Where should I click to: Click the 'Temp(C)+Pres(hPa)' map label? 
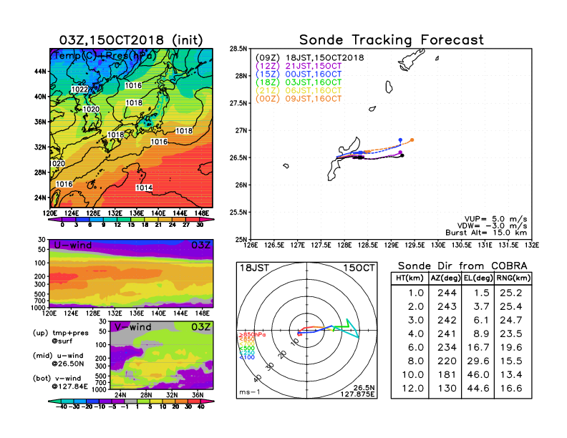pos(105,56)
